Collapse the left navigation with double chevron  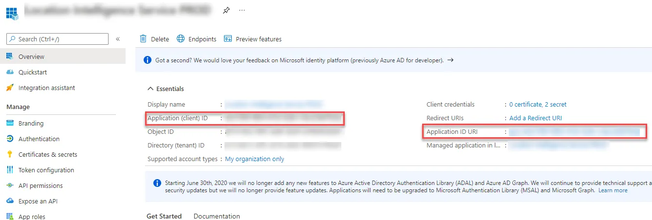click(118, 39)
